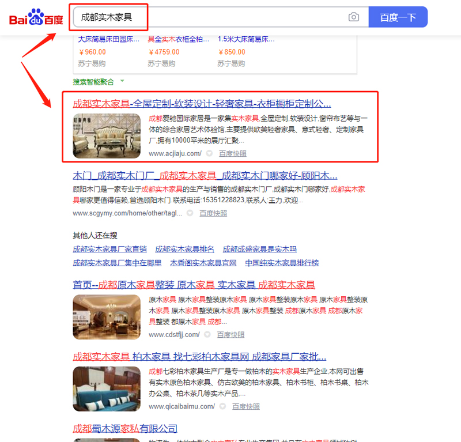Image resolution: width=461 pixels, height=442 pixels.
Task: Open the 木门_成都实木门厂 result link
Action: click(205, 176)
